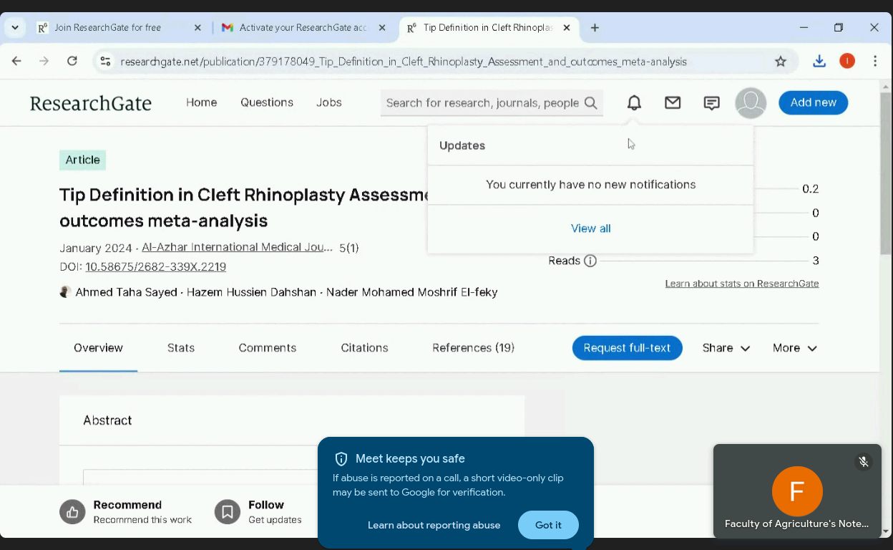Click author Hazem Hussien Dahshan
The image size is (893, 550).
pos(251,292)
